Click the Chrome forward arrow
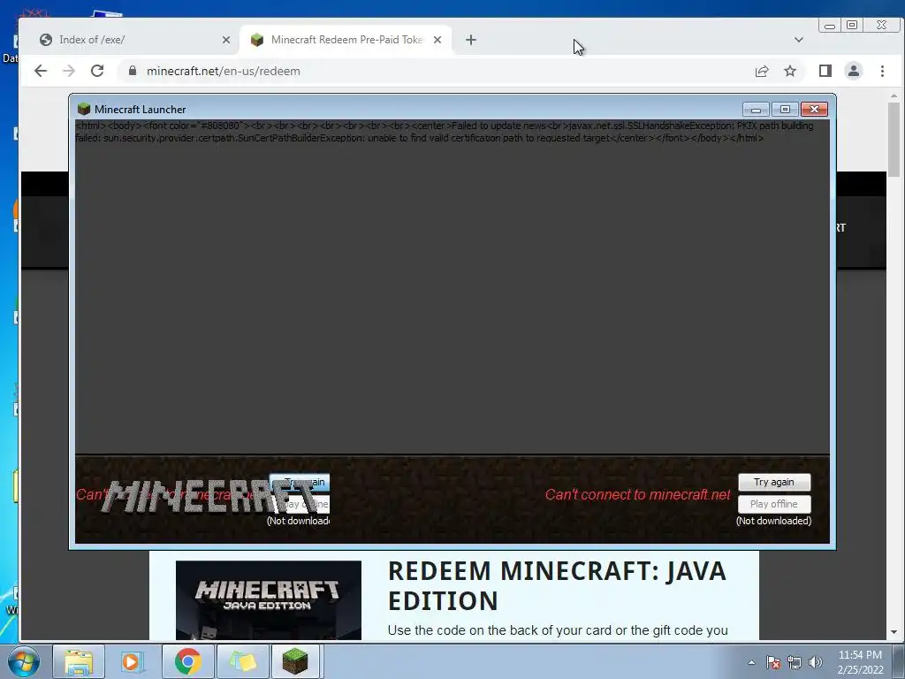 (69, 71)
